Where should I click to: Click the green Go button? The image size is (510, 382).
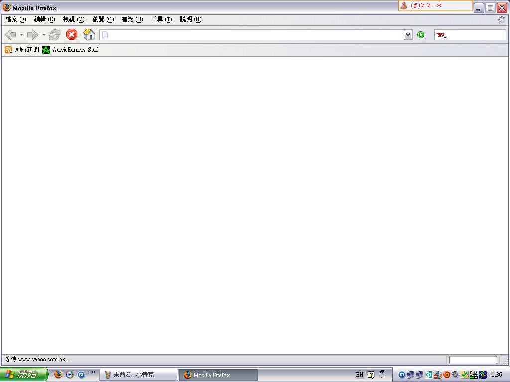tap(420, 35)
